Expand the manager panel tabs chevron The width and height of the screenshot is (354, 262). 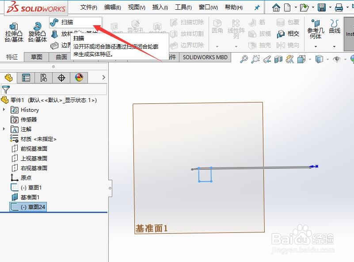tap(103, 77)
